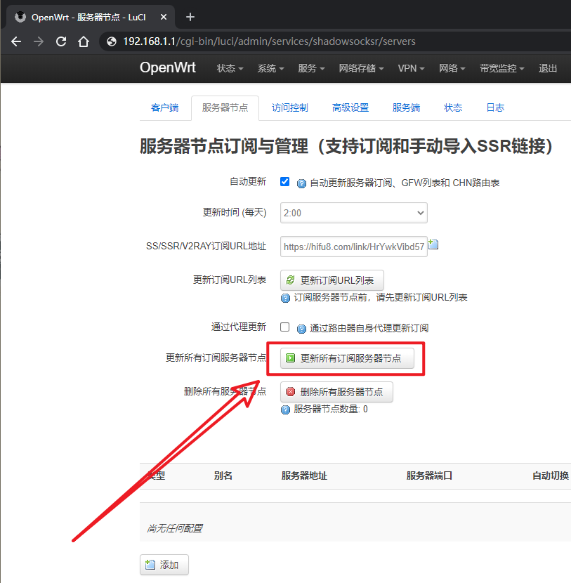Open the 访问控制 tab

290,108
